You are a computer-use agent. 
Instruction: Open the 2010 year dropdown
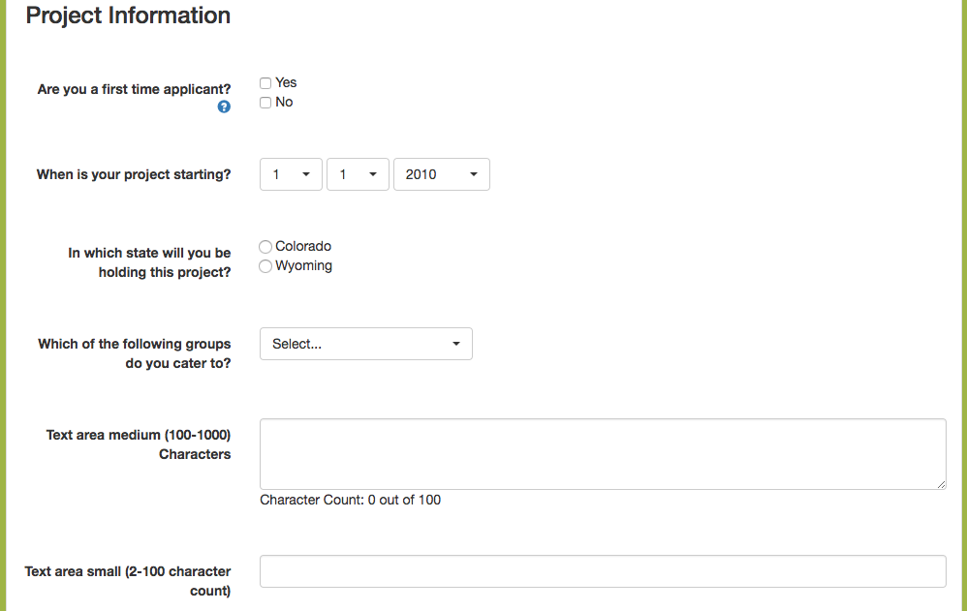click(x=441, y=174)
